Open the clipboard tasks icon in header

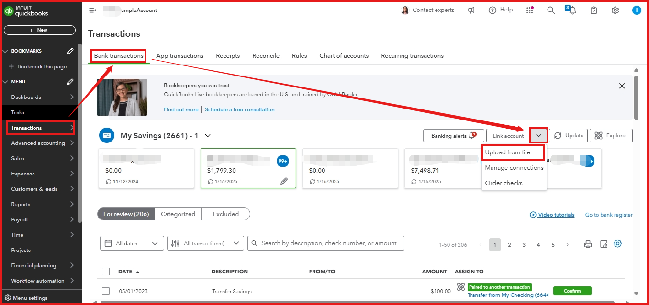pos(594,10)
